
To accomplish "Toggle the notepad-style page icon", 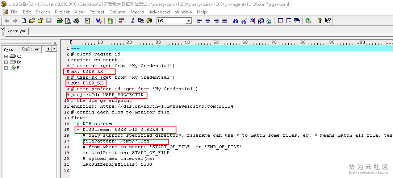I will coord(87,21).
